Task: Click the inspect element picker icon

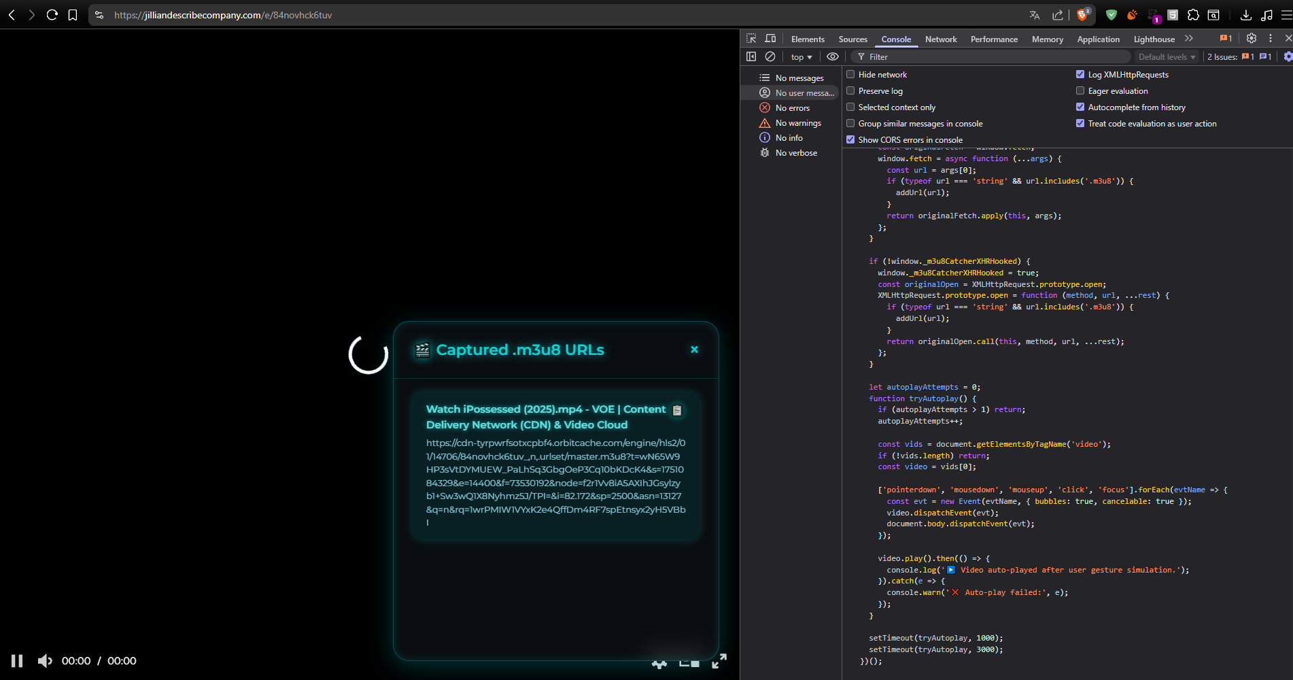Action: (751, 39)
